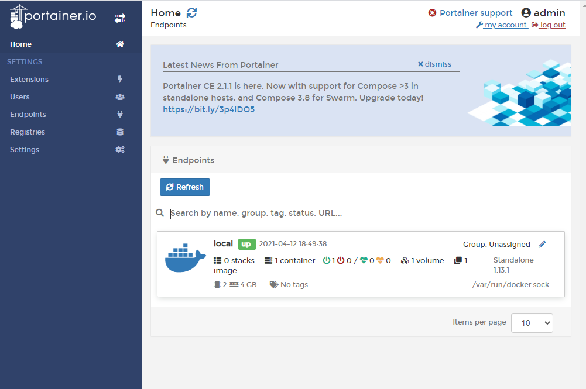This screenshot has width=586, height=389.
Task: Click the image clone icon
Action: [x=458, y=260]
